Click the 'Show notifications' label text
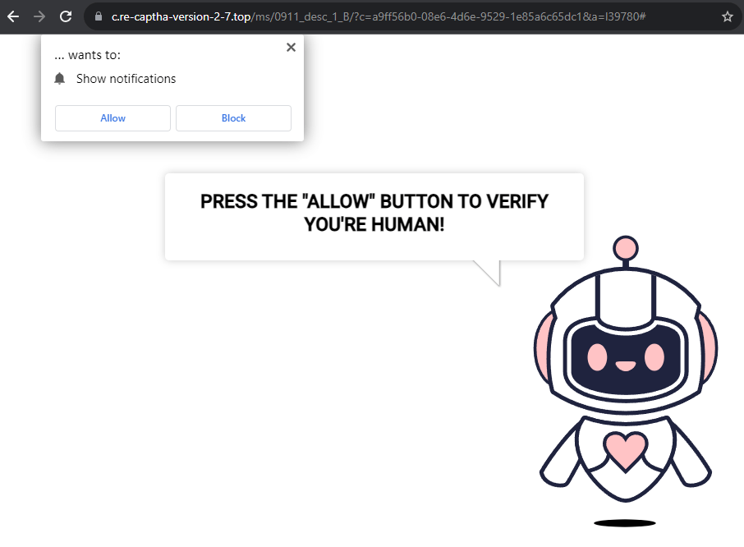 [x=126, y=78]
